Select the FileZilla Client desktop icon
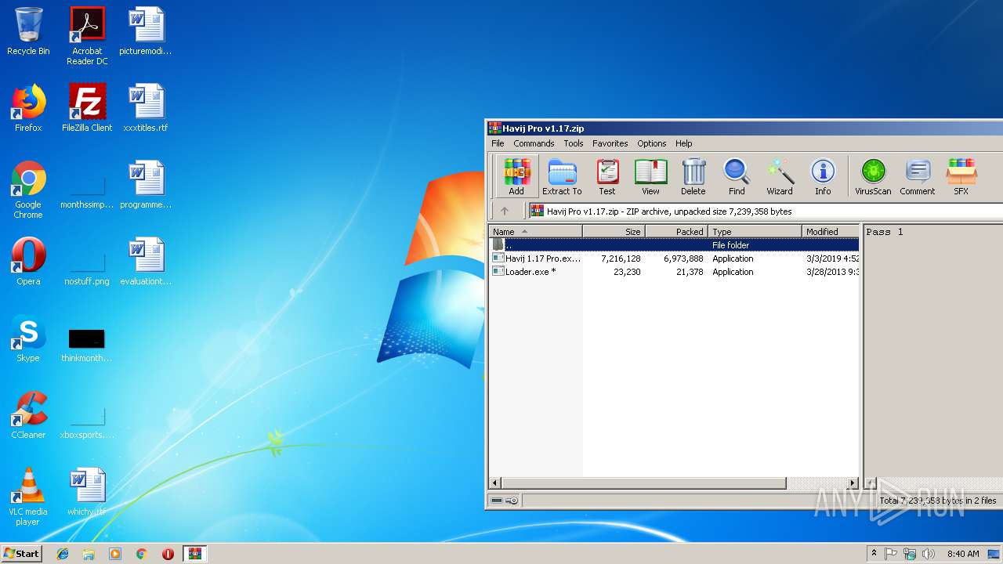Viewport: 1003px width, 564px height. tap(87, 108)
